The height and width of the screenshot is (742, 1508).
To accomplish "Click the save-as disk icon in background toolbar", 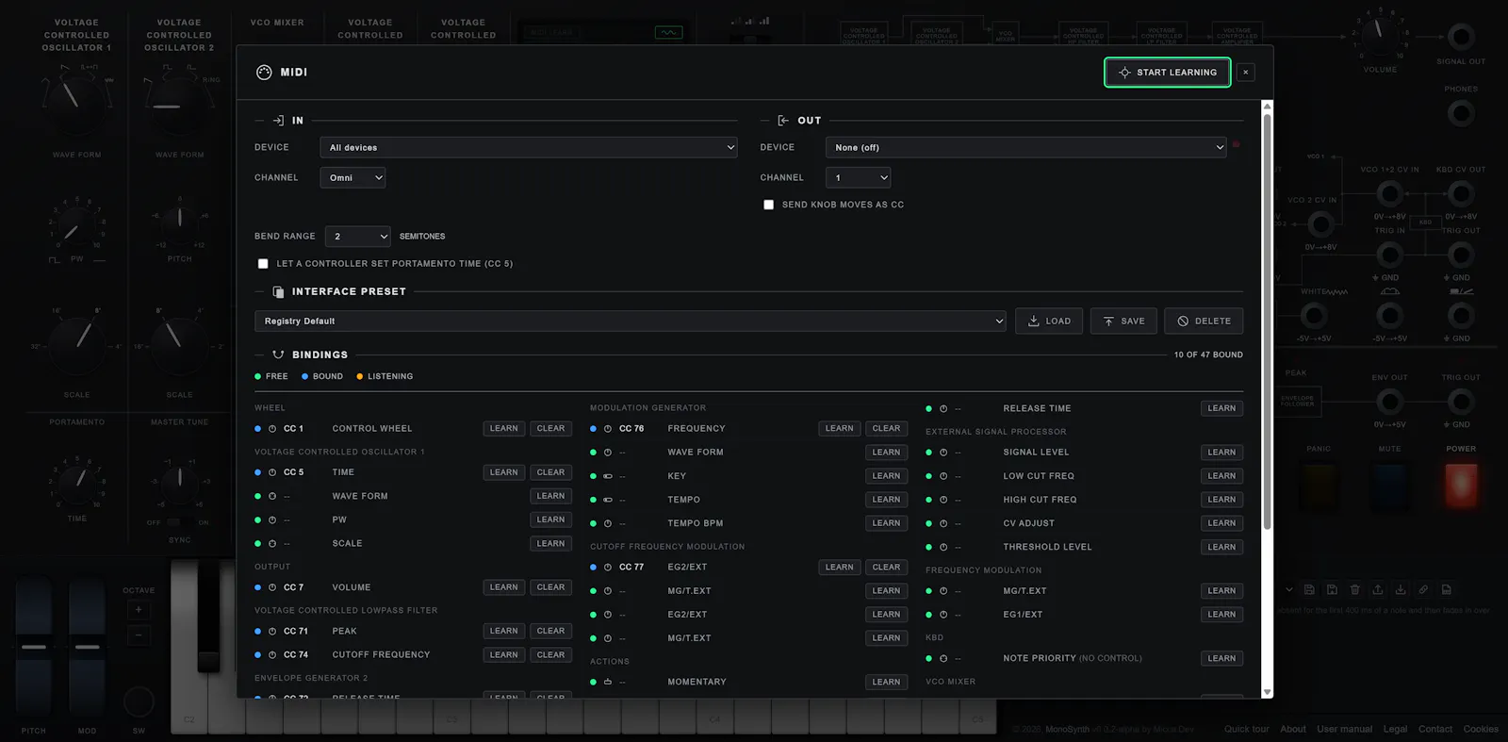I will point(1332,590).
